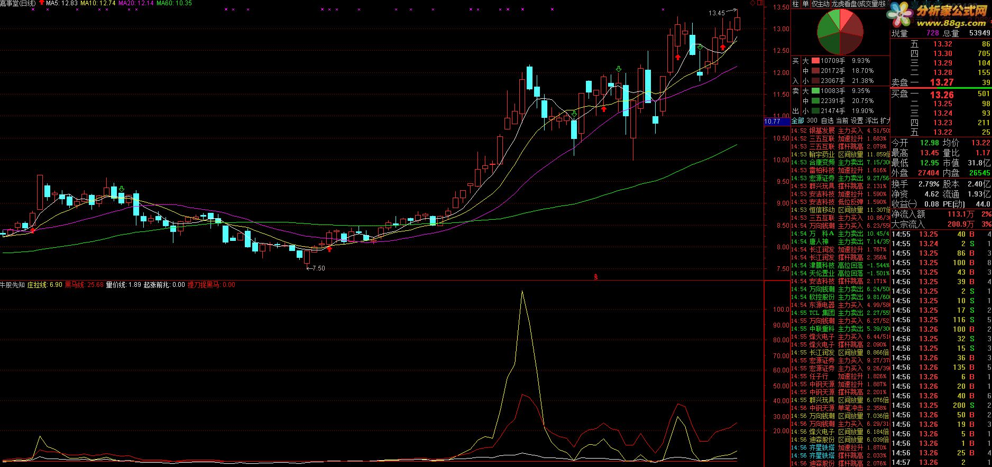
Task: Select the 全部 alert filter
Action: 797,121
